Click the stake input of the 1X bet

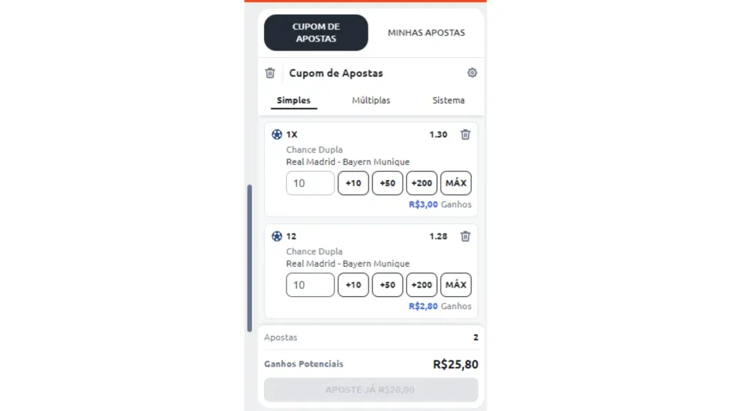310,183
